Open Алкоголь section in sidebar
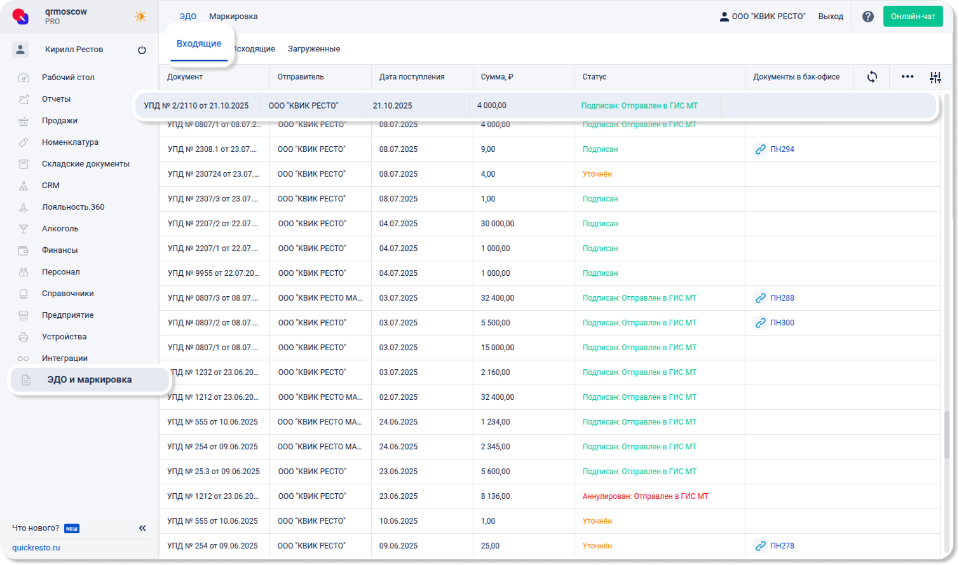Image resolution: width=959 pixels, height=565 pixels. point(60,229)
